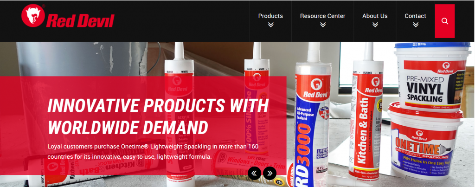Click the Innovative Products With Worldwide Demand headline

158,116
